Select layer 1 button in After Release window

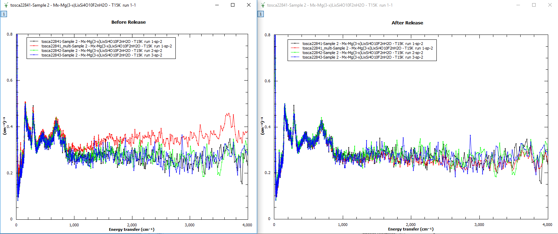[x=261, y=14]
